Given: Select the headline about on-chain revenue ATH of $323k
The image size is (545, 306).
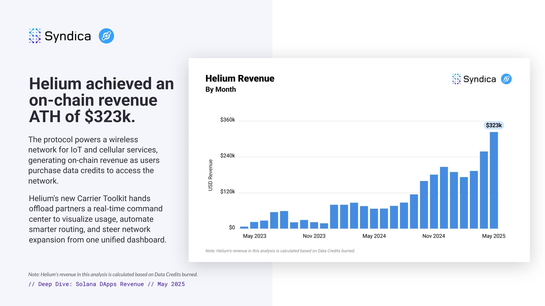Looking at the screenshot, I should click(x=101, y=100).
